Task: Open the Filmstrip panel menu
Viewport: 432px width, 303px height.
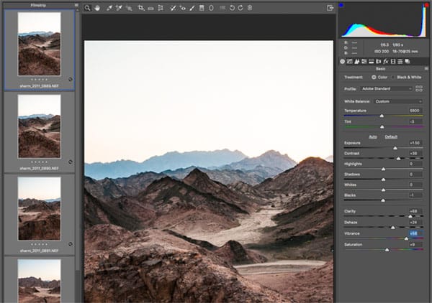Action: tap(76, 5)
